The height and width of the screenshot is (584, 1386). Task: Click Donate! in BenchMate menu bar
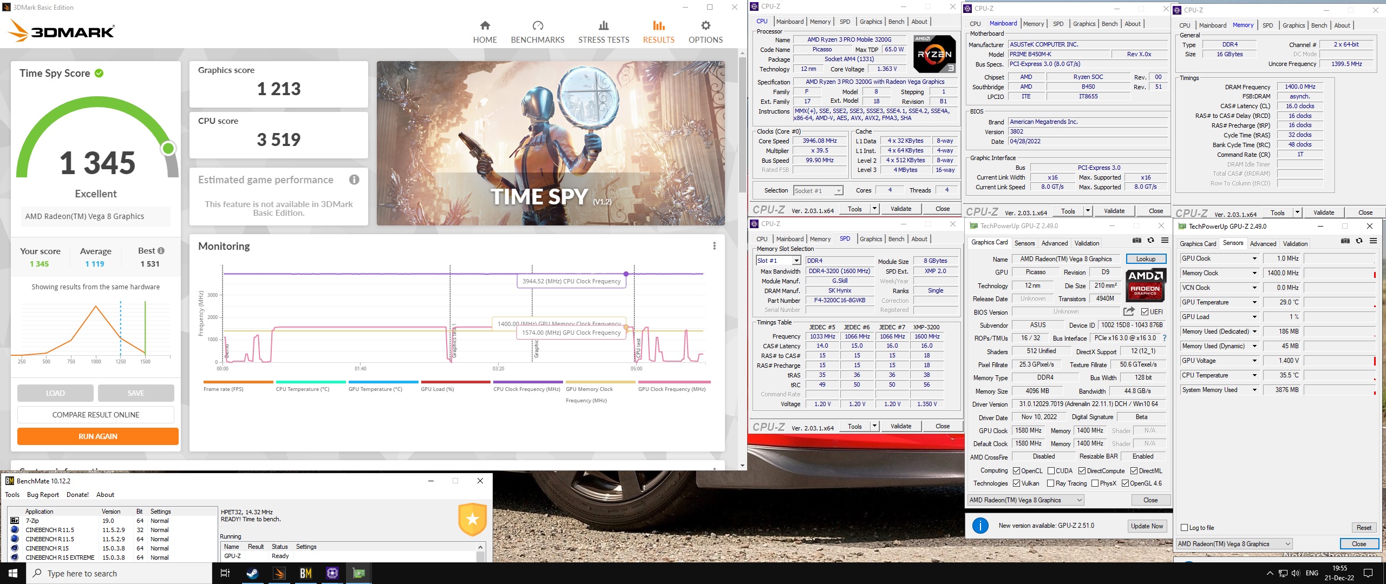77,495
